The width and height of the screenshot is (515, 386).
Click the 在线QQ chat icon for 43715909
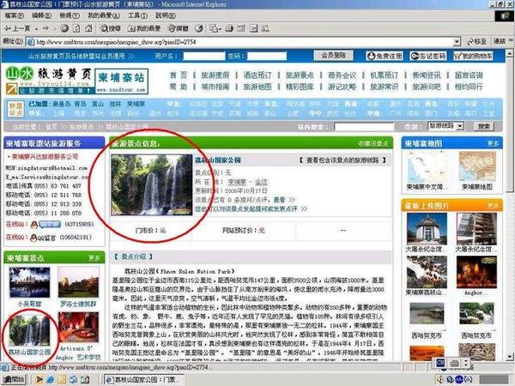tap(45, 225)
